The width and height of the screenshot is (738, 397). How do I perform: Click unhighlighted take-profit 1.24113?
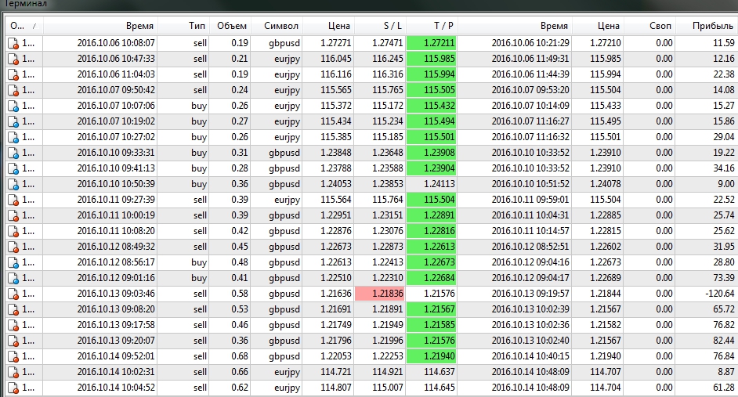440,184
